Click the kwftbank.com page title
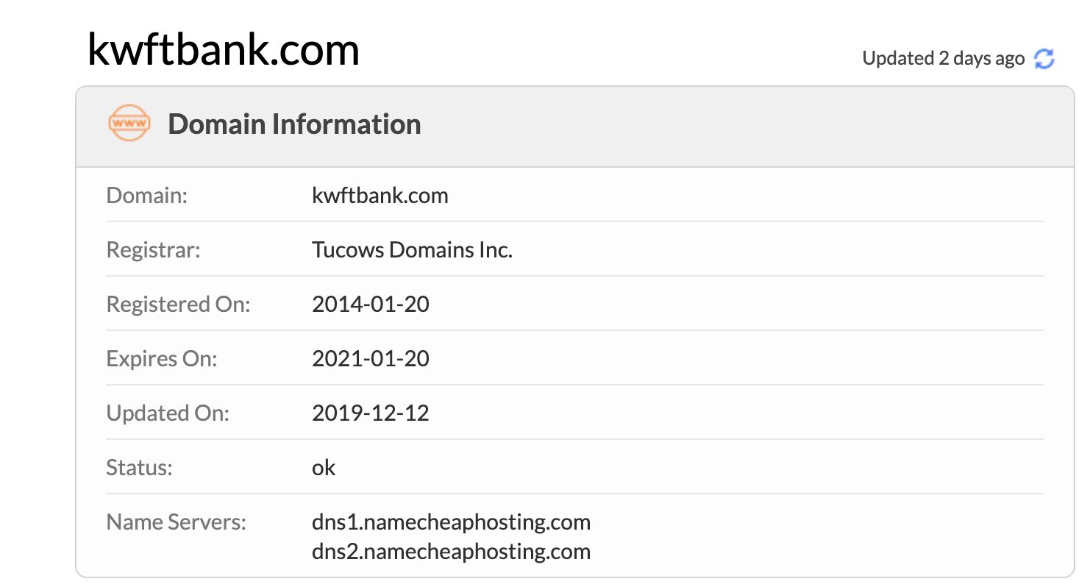Screen dimensions: 1090x587 click(x=223, y=50)
